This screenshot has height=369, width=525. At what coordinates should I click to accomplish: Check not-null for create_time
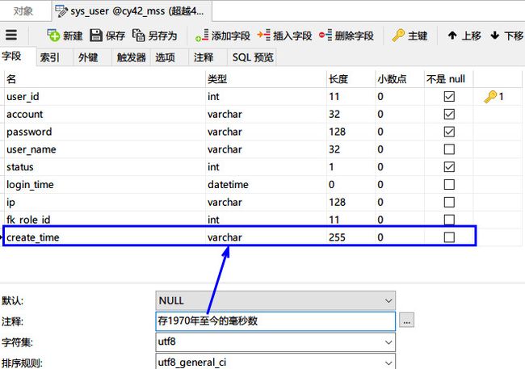point(449,237)
